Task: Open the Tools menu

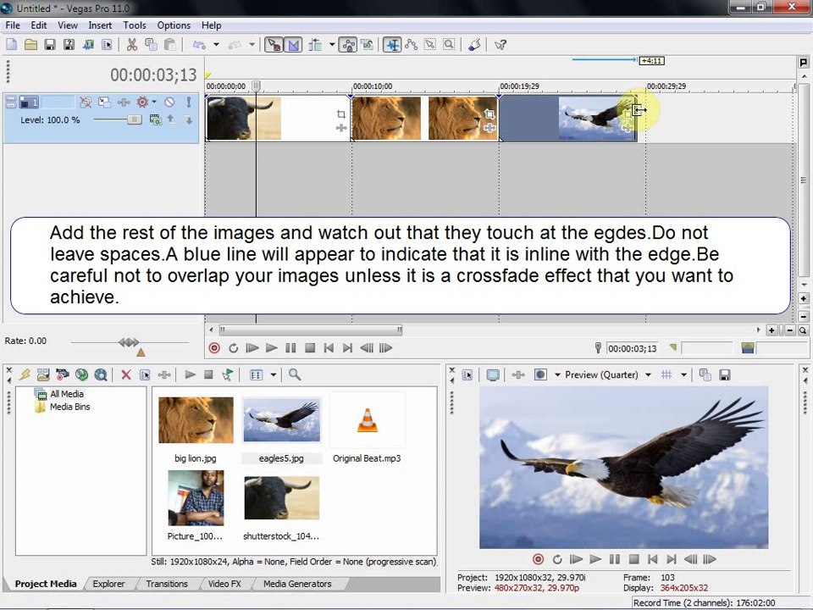Action: pos(135,25)
